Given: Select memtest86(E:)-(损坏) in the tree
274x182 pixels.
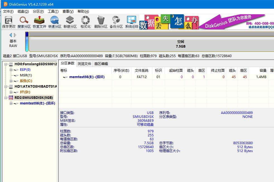Looking at the screenshot, I should pos(37,103).
